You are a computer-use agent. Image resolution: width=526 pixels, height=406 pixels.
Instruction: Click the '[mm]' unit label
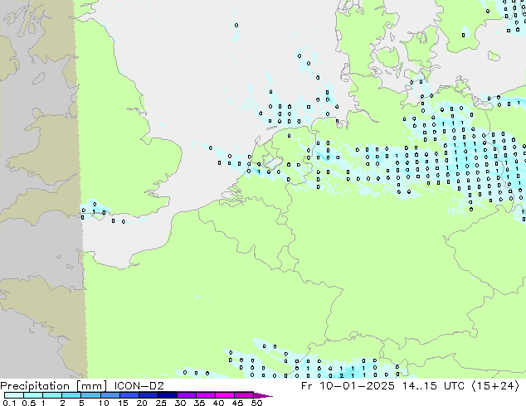pos(91,386)
